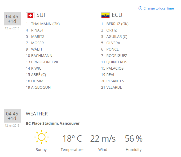Click Change to local time link
Image resolution: width=181 pixels, height=157 pixels.
click(x=158, y=8)
